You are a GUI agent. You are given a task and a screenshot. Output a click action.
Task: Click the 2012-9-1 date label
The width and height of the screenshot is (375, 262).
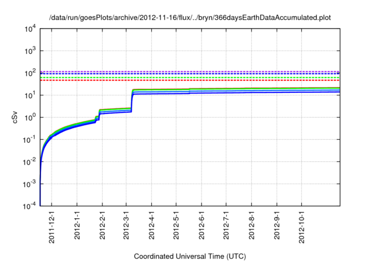tap(277, 225)
